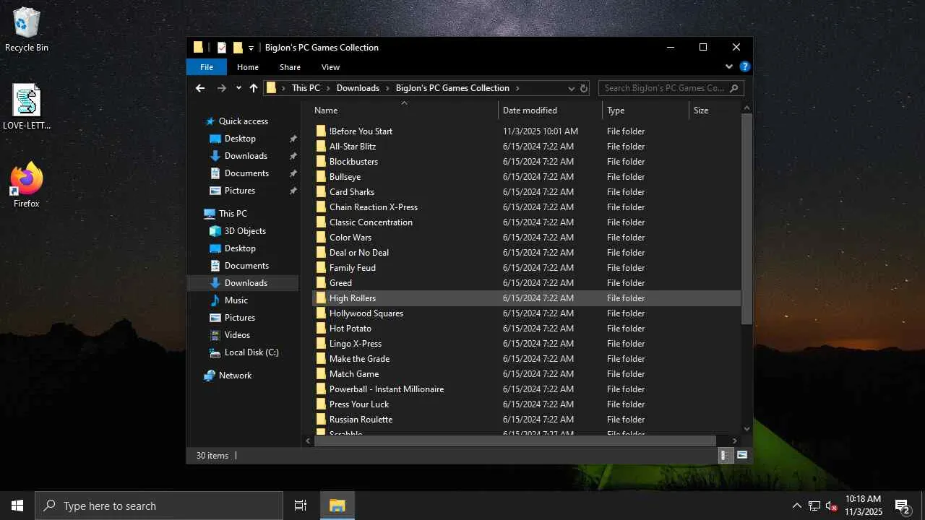The image size is (925, 520).
Task: Open the network tray icon
Action: [814, 506]
